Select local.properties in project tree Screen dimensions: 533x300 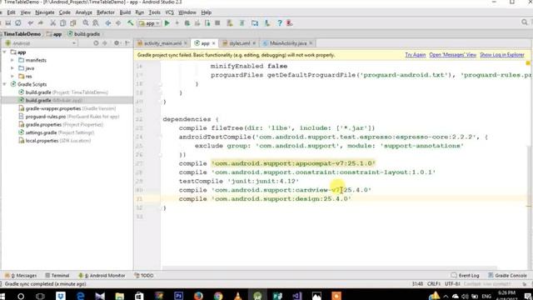click(x=54, y=141)
